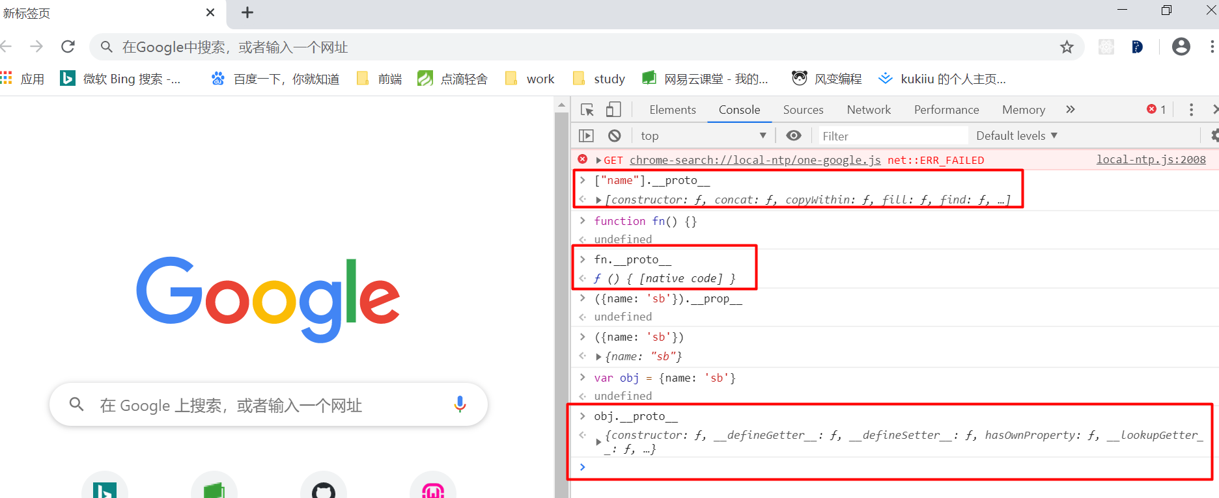The image size is (1219, 498).
Task: Open the top JavaScript context dropdown
Action: click(703, 136)
